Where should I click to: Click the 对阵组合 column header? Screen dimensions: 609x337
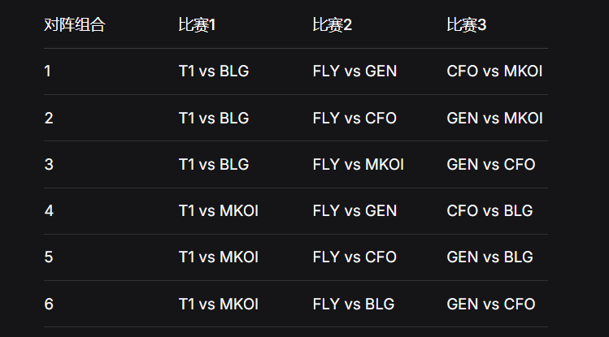point(74,25)
